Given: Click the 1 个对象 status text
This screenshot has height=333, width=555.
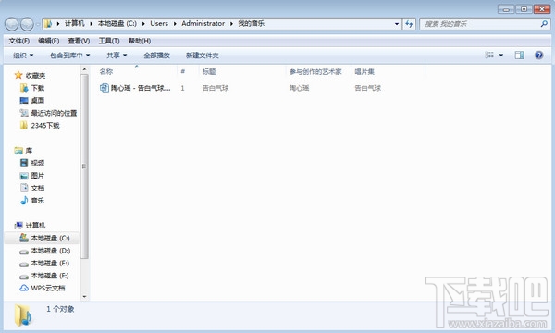Looking at the screenshot, I should 60,309.
